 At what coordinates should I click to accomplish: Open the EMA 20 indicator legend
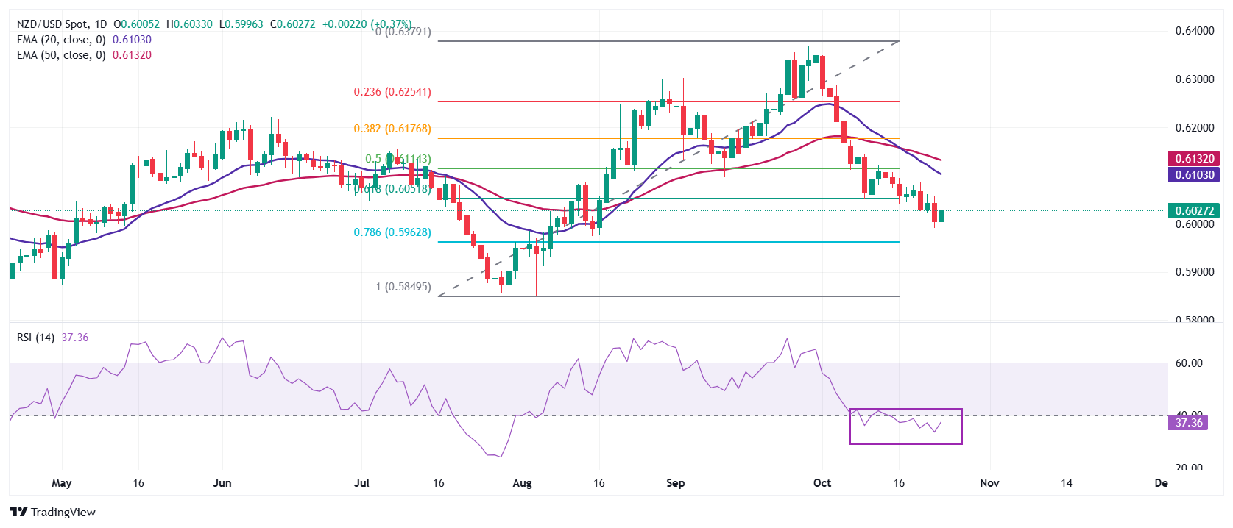point(61,40)
